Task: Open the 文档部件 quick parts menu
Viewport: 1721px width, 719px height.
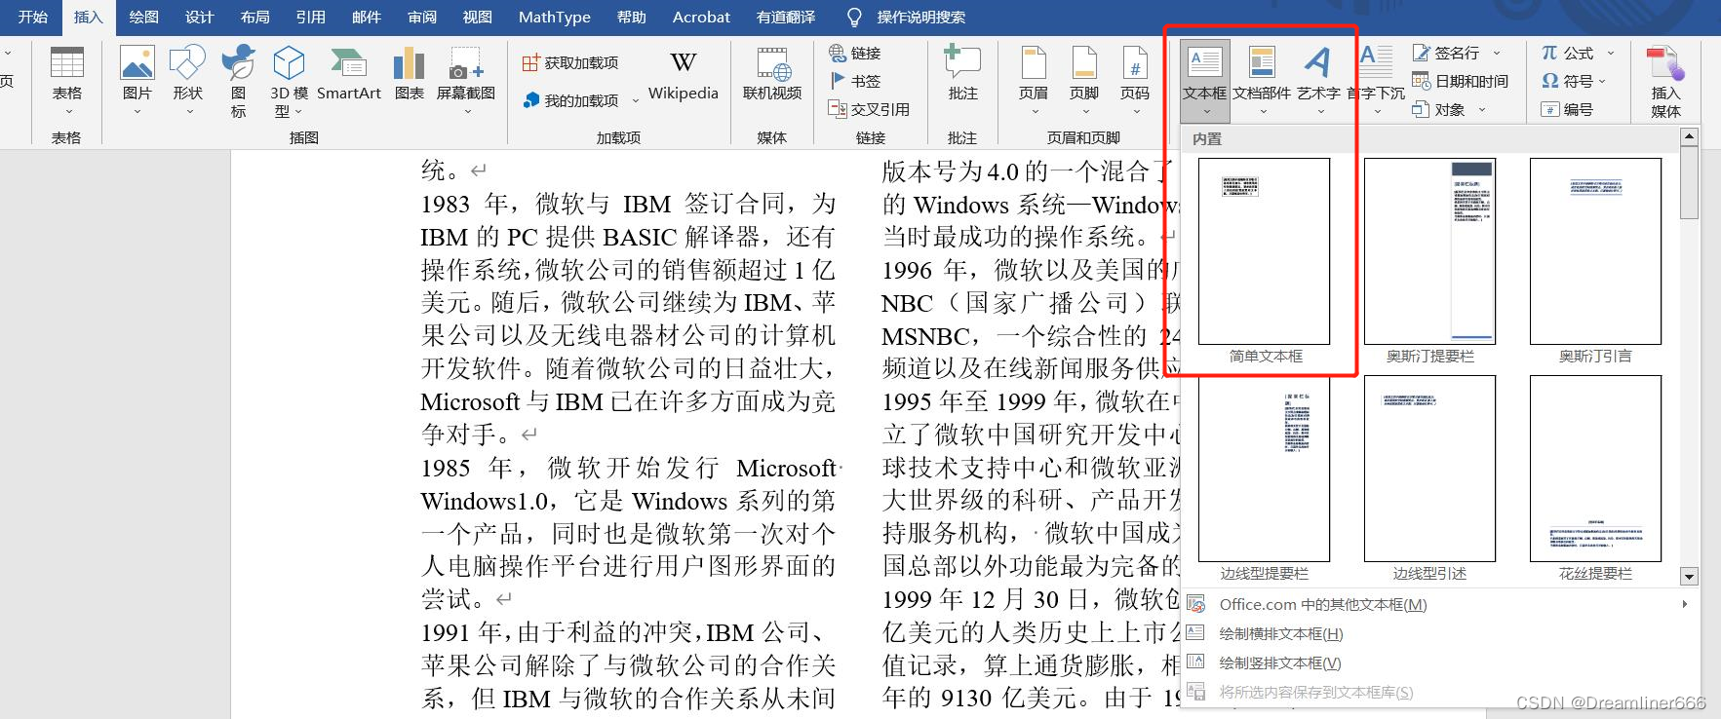Action: 1262,80
